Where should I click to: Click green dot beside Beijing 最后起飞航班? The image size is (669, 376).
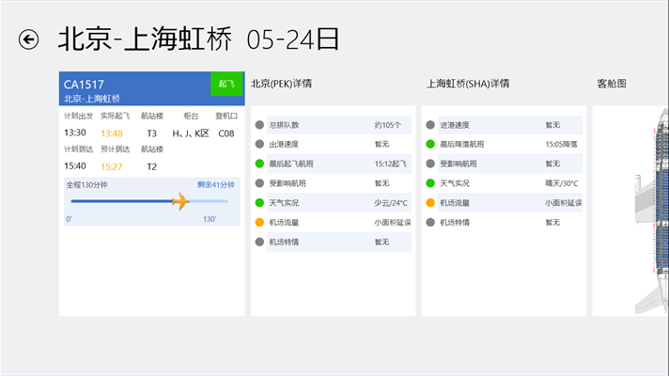click(259, 164)
